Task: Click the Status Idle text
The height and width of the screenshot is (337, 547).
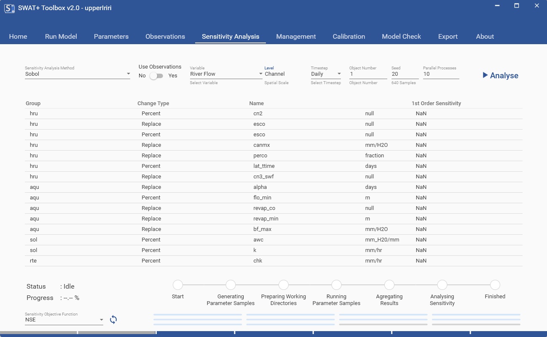Action: pos(50,287)
